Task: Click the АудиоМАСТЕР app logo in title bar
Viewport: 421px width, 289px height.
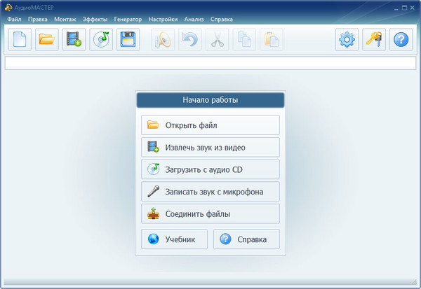Action: pos(8,8)
